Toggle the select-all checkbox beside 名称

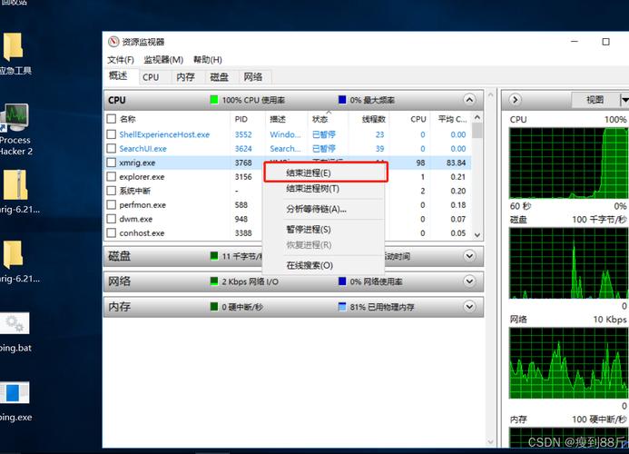pos(112,119)
